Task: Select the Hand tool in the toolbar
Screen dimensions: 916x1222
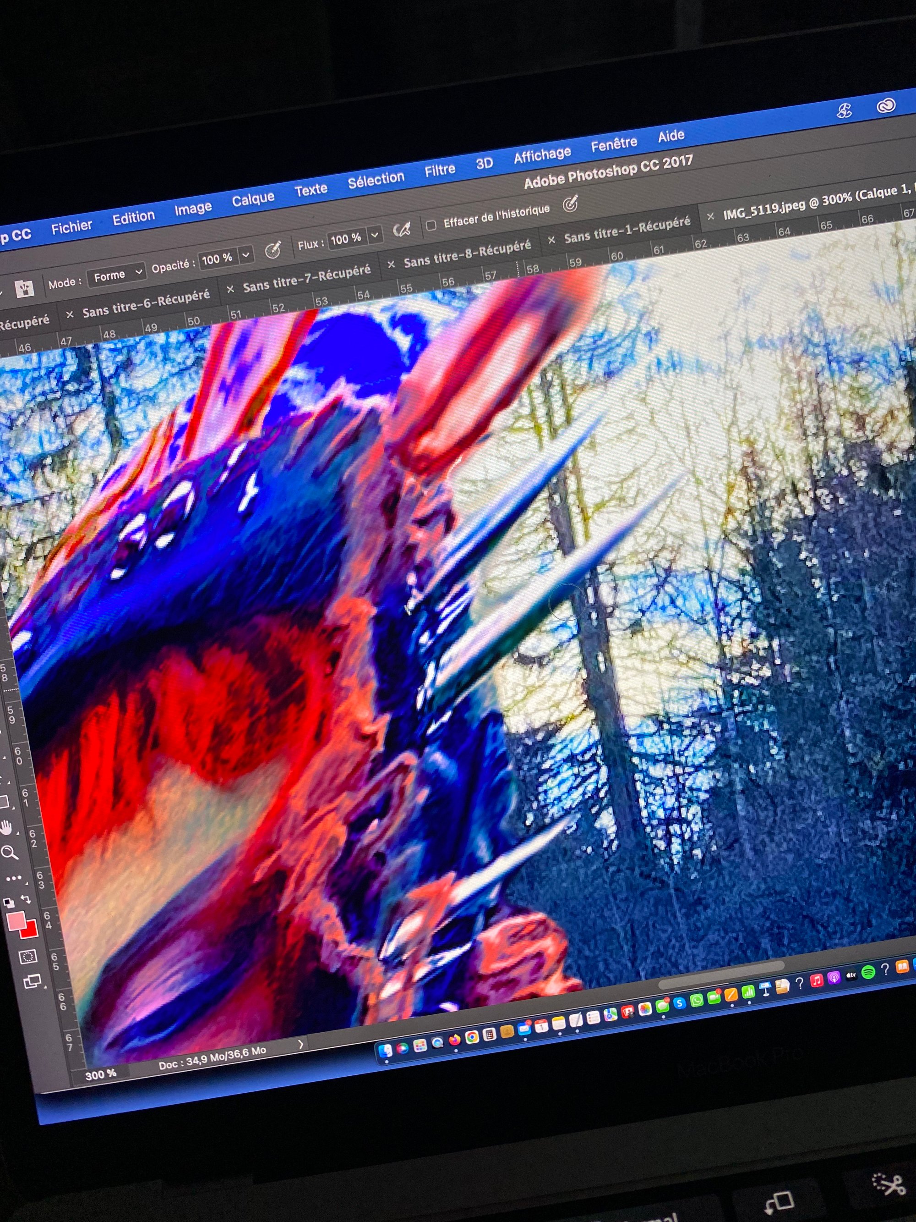Action: click(x=6, y=827)
